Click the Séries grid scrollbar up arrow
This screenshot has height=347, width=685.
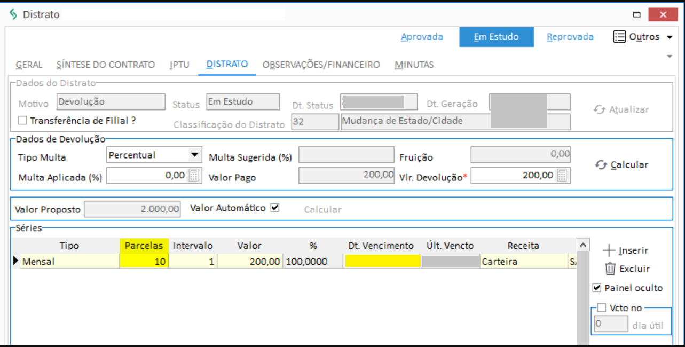pos(584,245)
